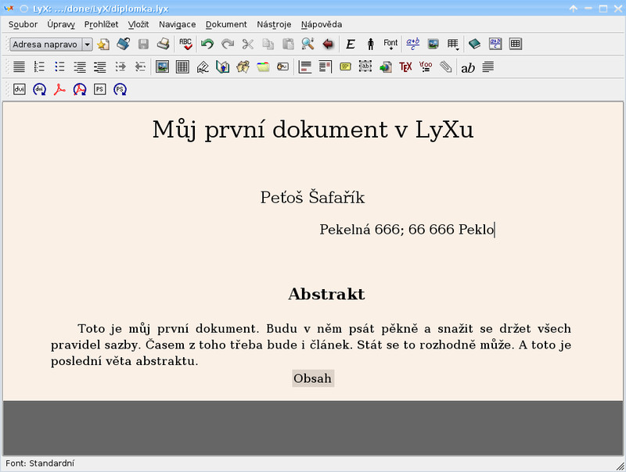Insert hyperlink / URL icon
Viewport: 626px width, 472px height.
[x=385, y=66]
